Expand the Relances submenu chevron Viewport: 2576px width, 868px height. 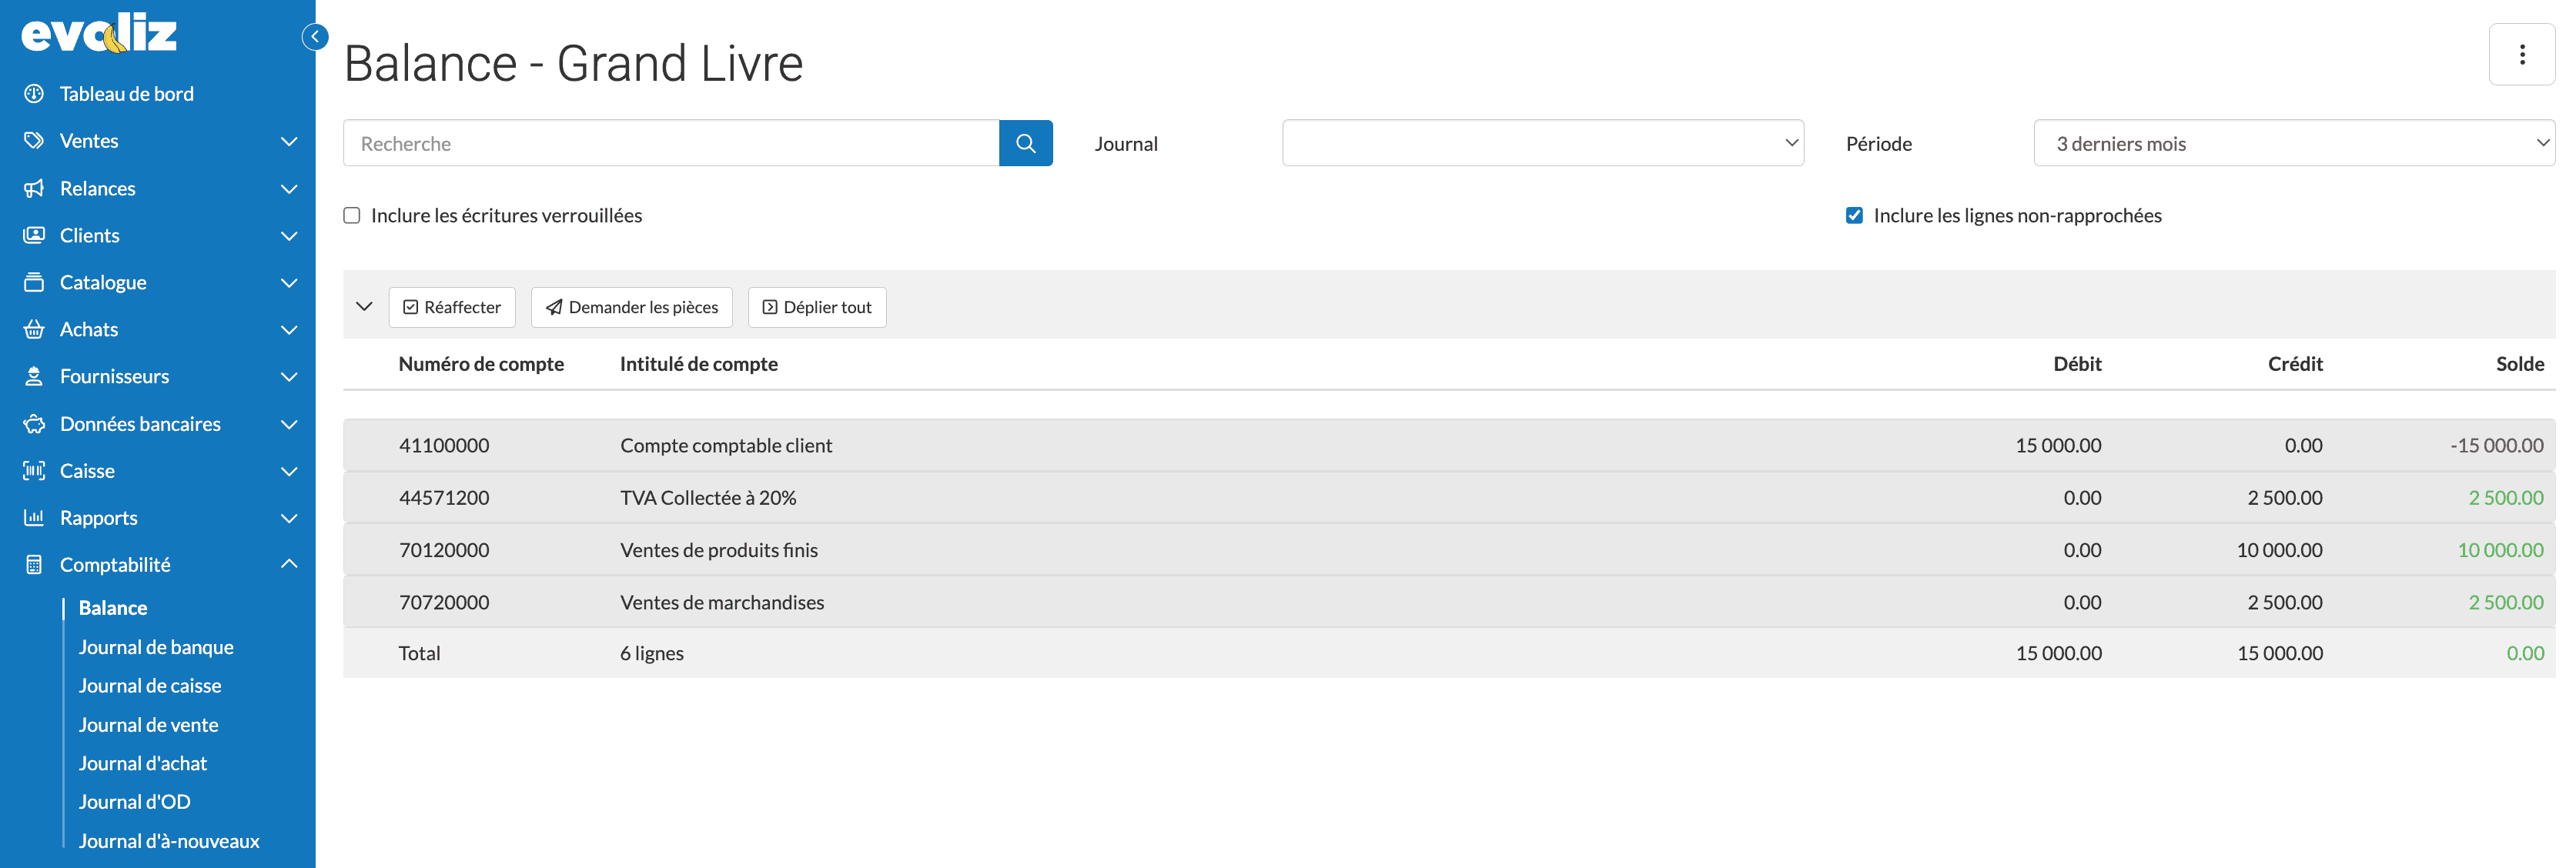pyautogui.click(x=289, y=188)
